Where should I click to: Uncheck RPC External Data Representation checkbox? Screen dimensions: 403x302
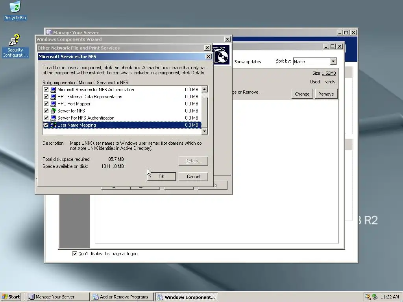pos(46,97)
